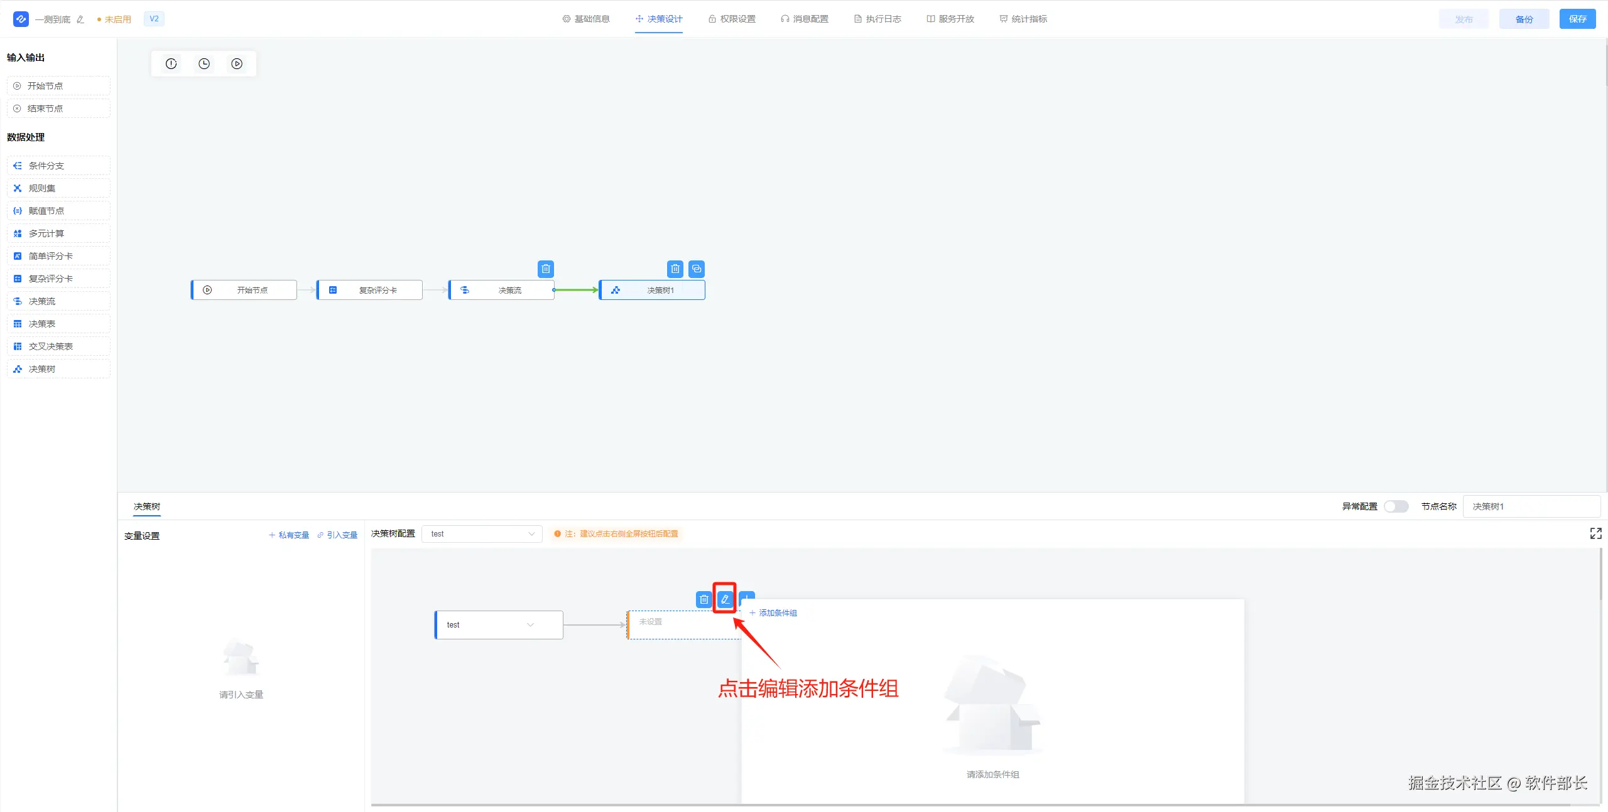
Task: Open the 执行日志 tab
Action: click(x=877, y=19)
